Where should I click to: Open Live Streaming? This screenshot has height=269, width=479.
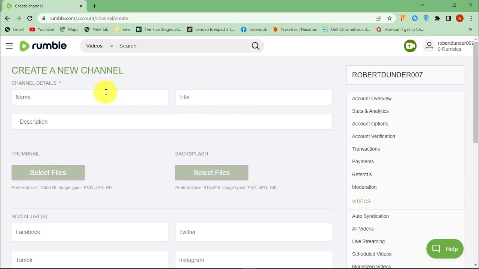[x=368, y=242]
